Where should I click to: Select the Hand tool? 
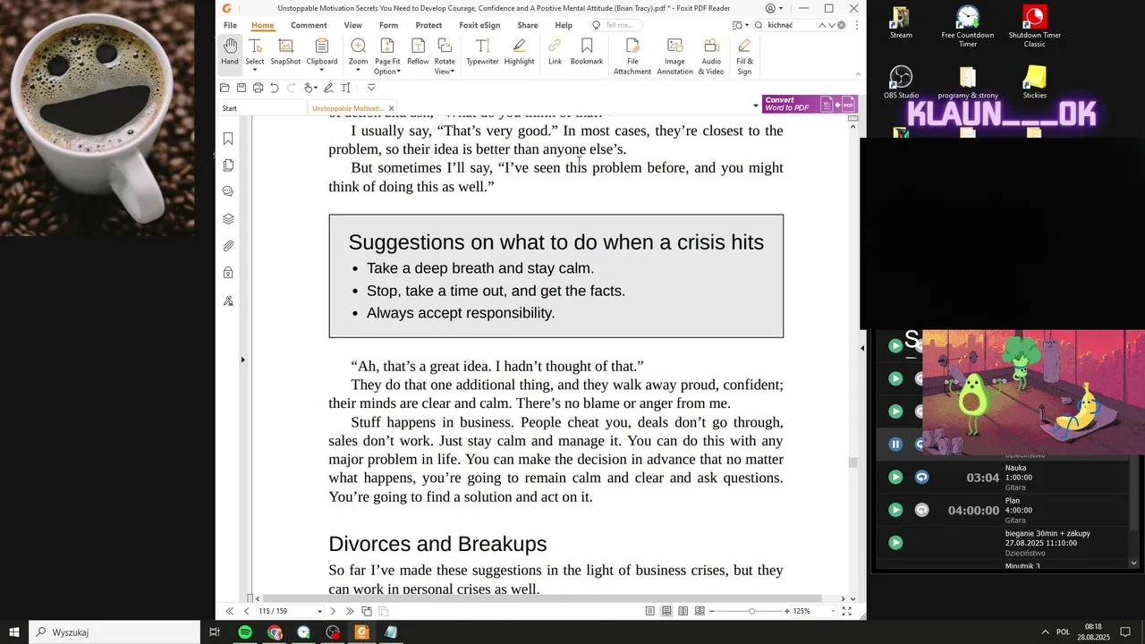click(x=230, y=52)
